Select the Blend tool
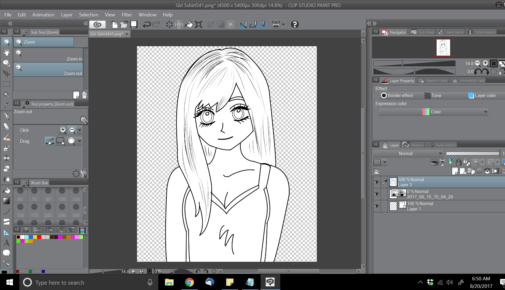 tap(6, 179)
